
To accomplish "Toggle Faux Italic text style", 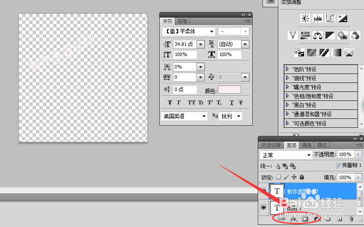I will pos(179,102).
